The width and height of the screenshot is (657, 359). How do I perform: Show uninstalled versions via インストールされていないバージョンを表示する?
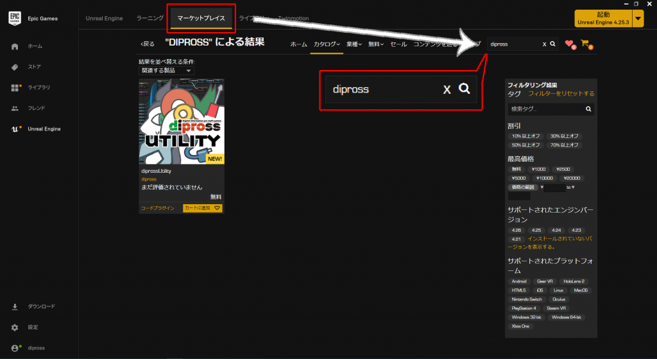coord(550,243)
